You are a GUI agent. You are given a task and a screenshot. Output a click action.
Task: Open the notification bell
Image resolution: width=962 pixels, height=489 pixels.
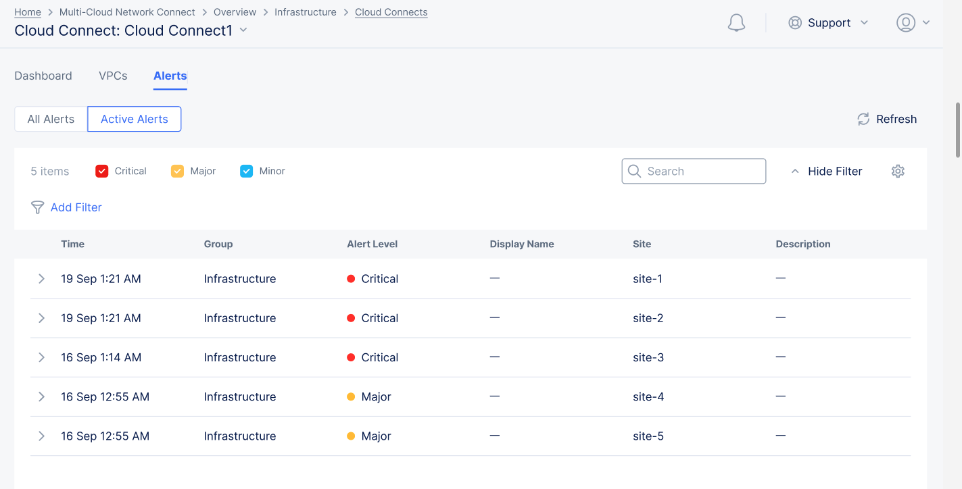tap(736, 22)
